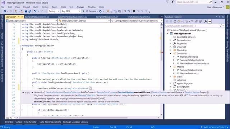Expand the ClientApp folder
The image size is (230, 129).
pos(170,50)
